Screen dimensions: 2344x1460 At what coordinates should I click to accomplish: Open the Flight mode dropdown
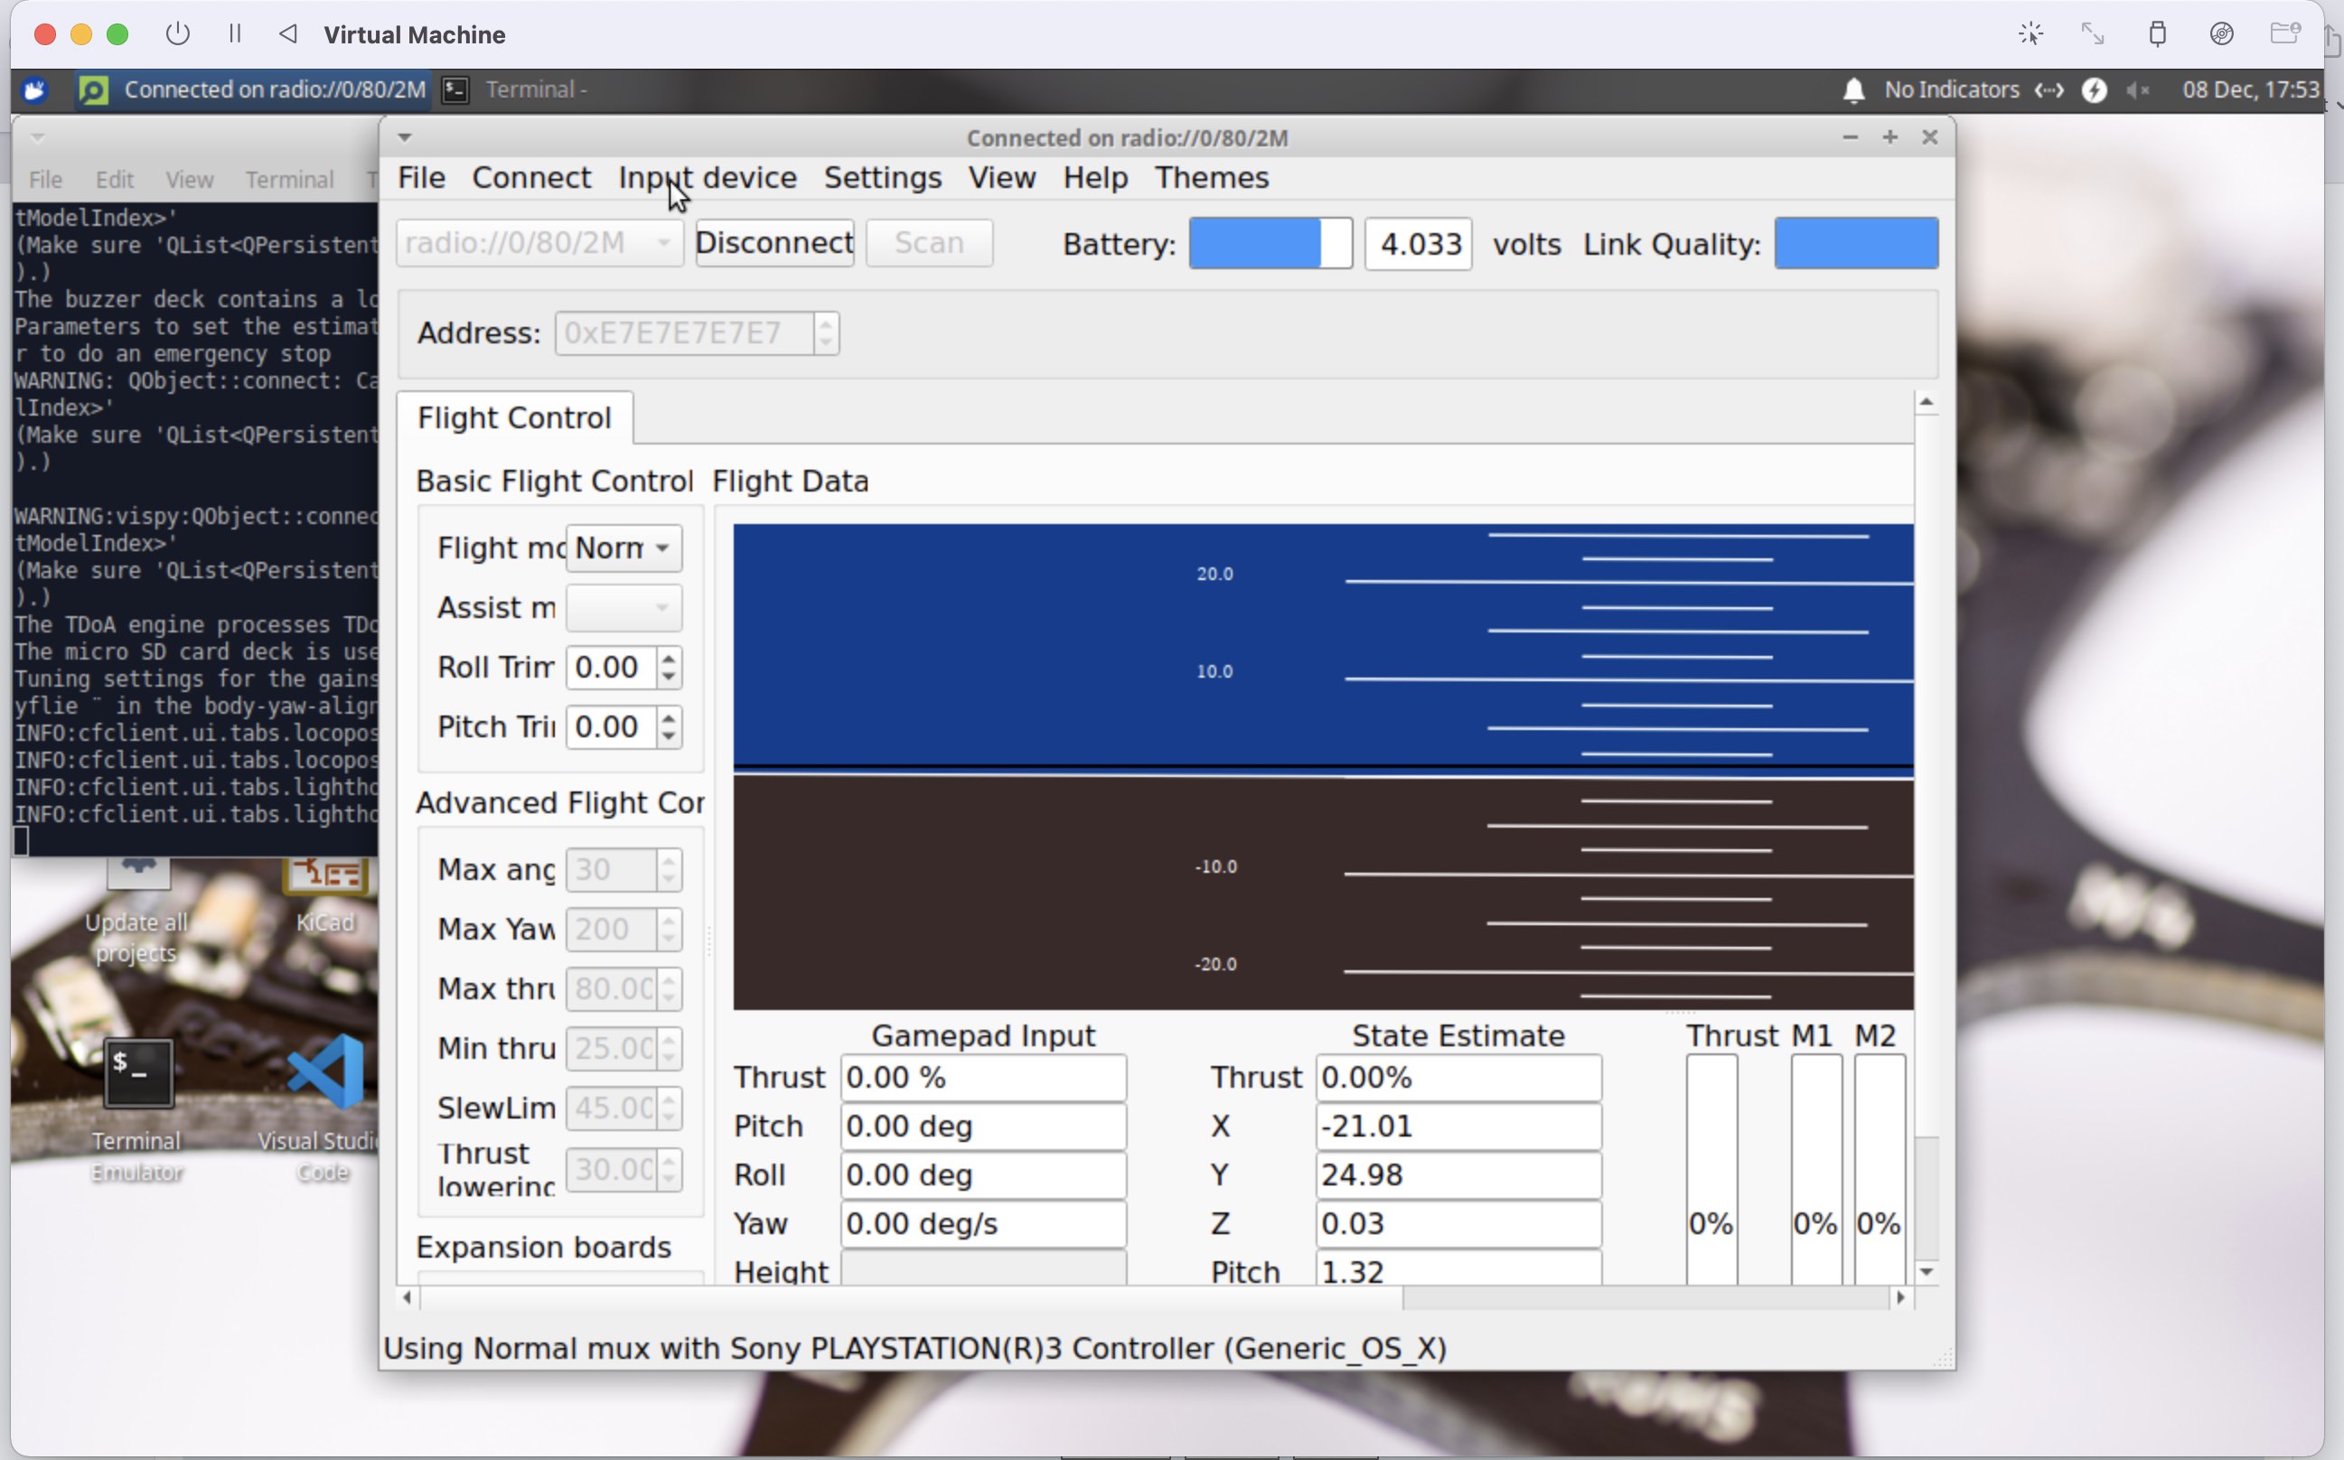624,547
